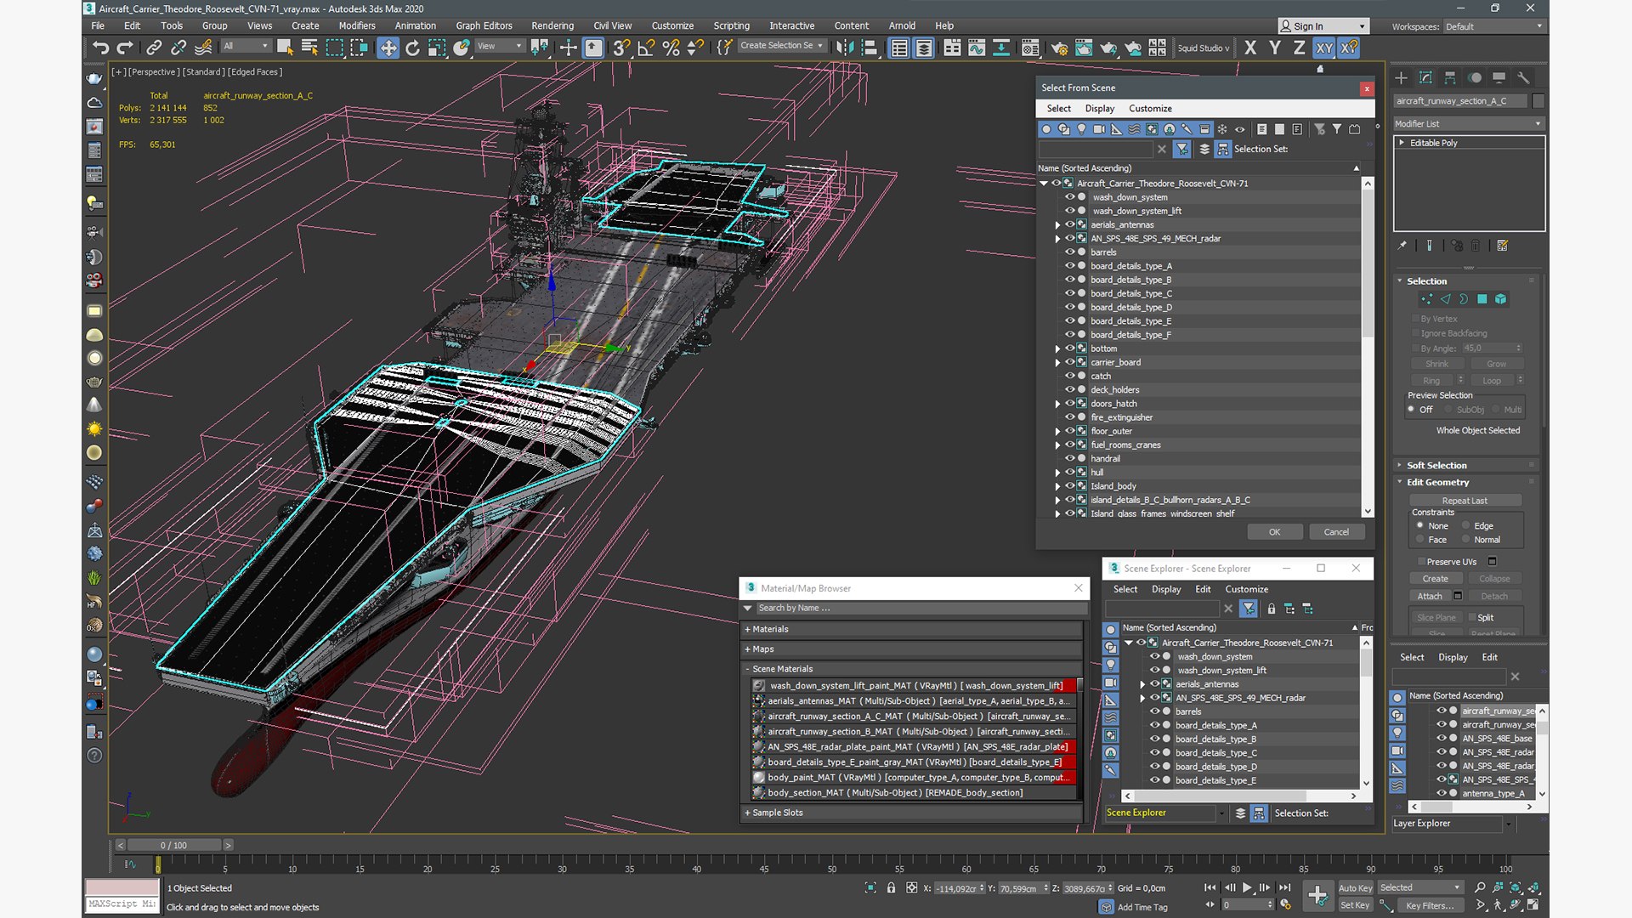Open the Modify command panel tab

pyautogui.click(x=1425, y=77)
